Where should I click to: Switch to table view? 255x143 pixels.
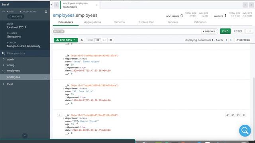click(x=111, y=40)
